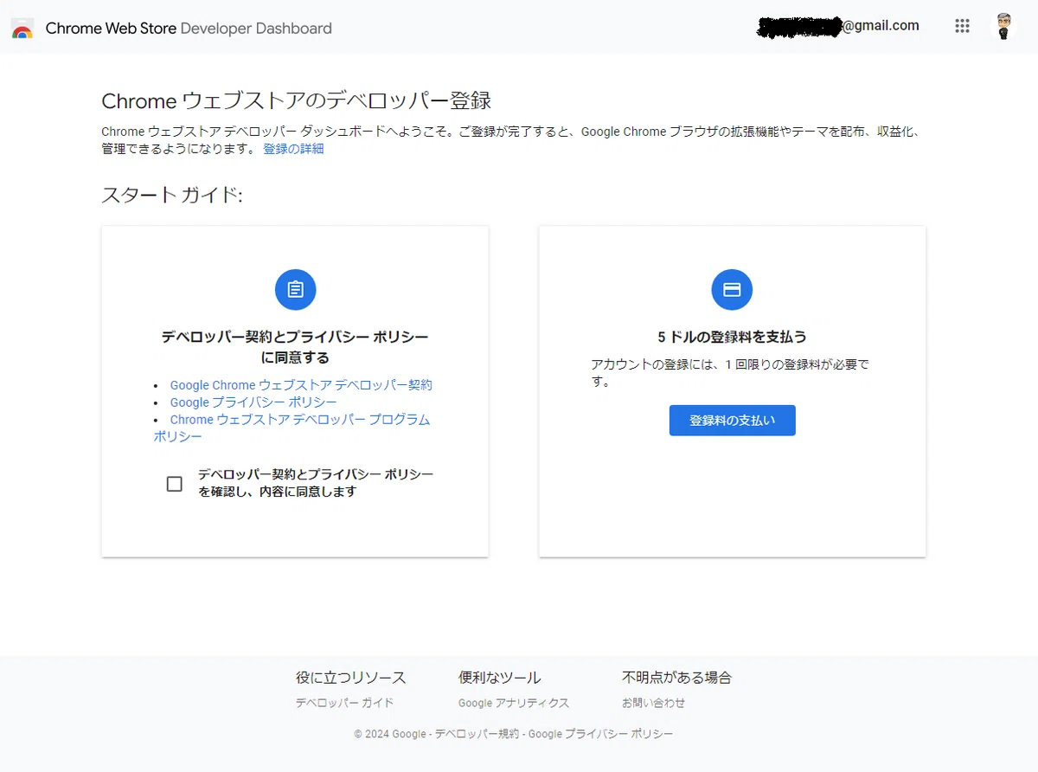Click the credit card payment icon
Screen dimensions: 1038x772
pos(732,289)
